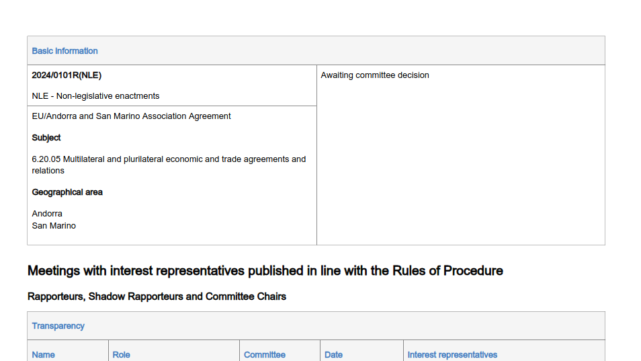The image size is (641, 361).
Task: Sort by the Name column header
Action: [44, 355]
